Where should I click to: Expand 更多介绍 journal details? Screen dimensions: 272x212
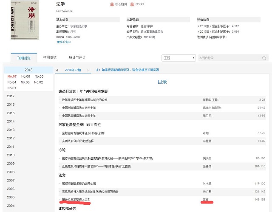click(x=64, y=42)
